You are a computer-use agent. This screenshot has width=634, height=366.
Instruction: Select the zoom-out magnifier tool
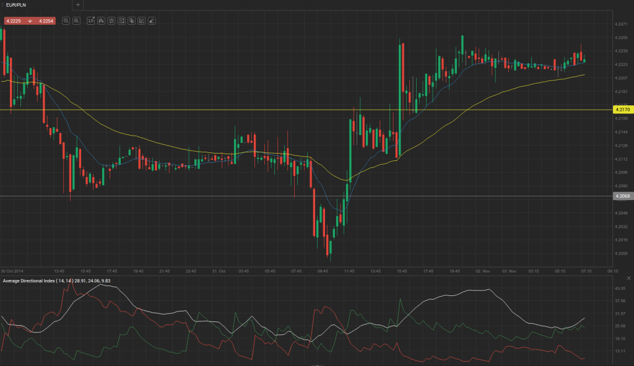76,20
